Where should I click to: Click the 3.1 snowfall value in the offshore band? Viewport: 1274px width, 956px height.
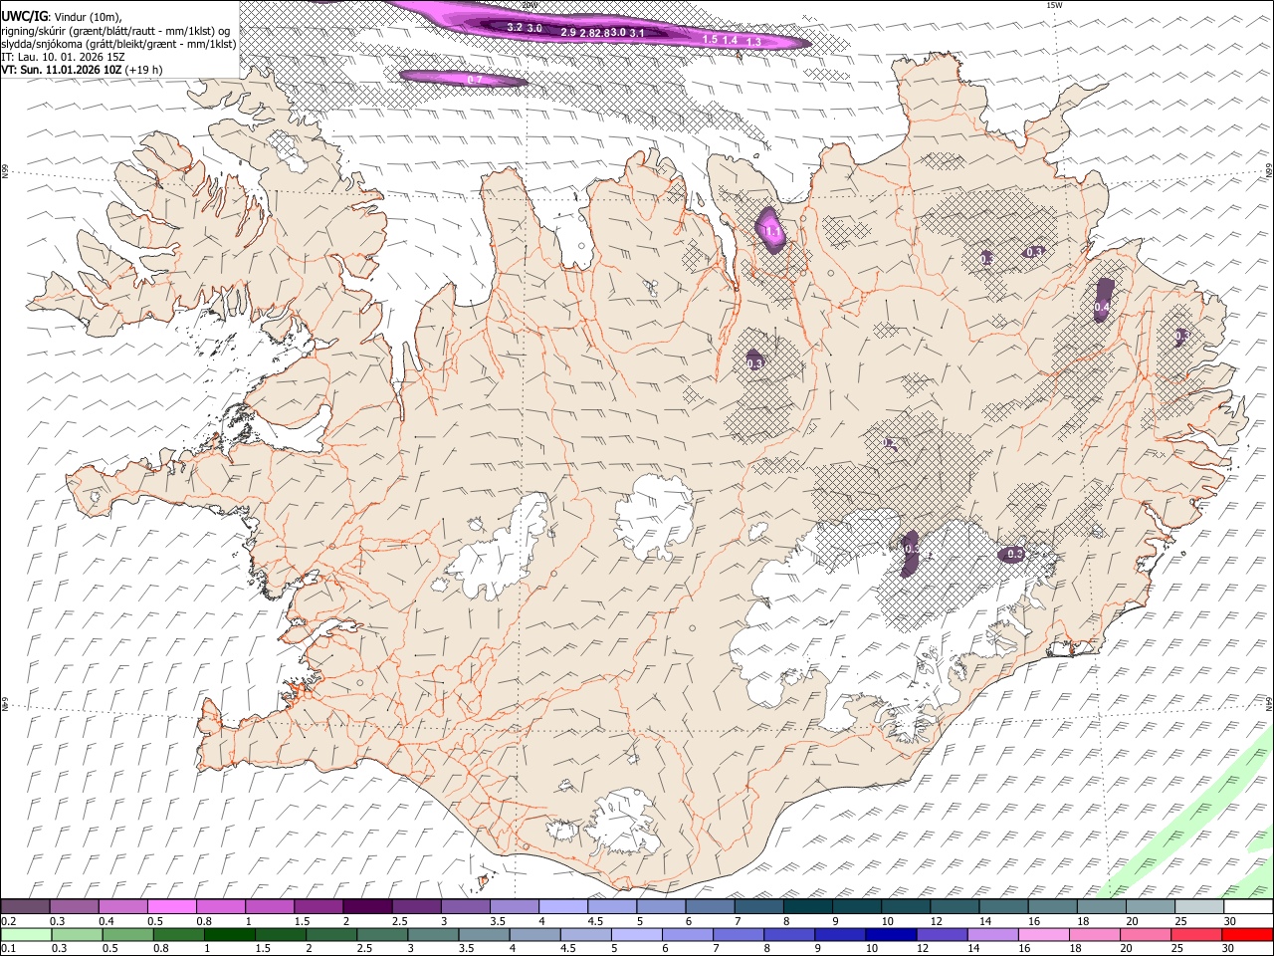(x=638, y=33)
